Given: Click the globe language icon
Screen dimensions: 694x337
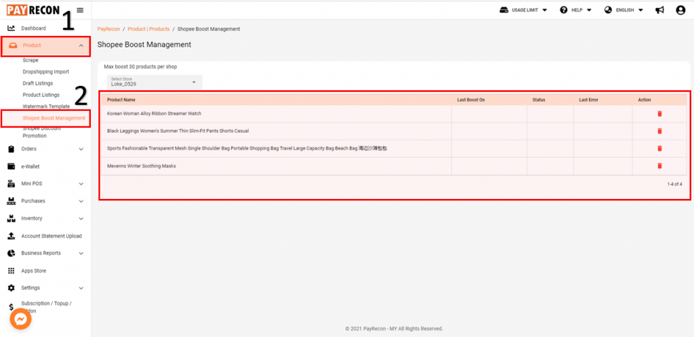Looking at the screenshot, I should pyautogui.click(x=608, y=10).
